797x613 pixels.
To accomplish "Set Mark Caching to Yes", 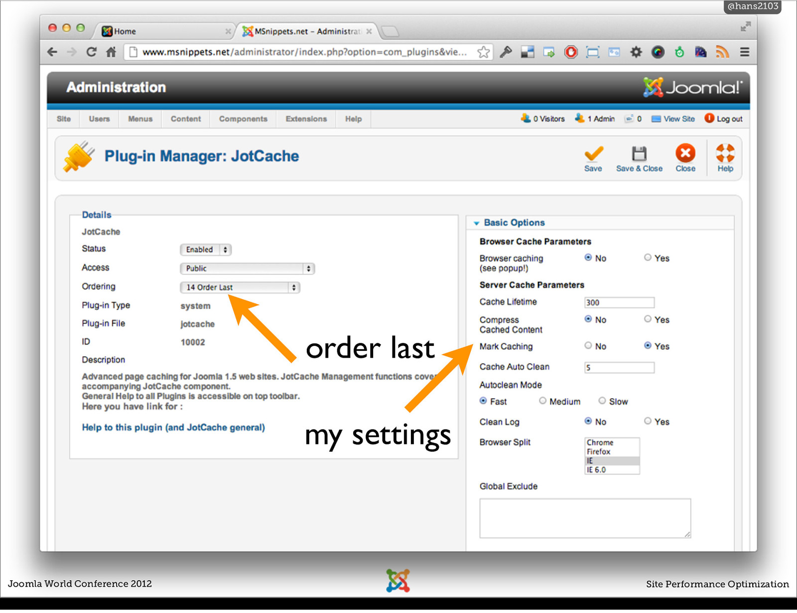I will (x=648, y=345).
